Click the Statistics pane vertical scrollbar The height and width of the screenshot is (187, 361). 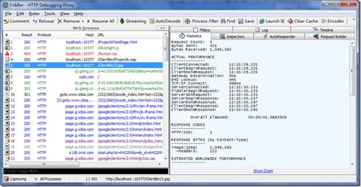(352, 71)
